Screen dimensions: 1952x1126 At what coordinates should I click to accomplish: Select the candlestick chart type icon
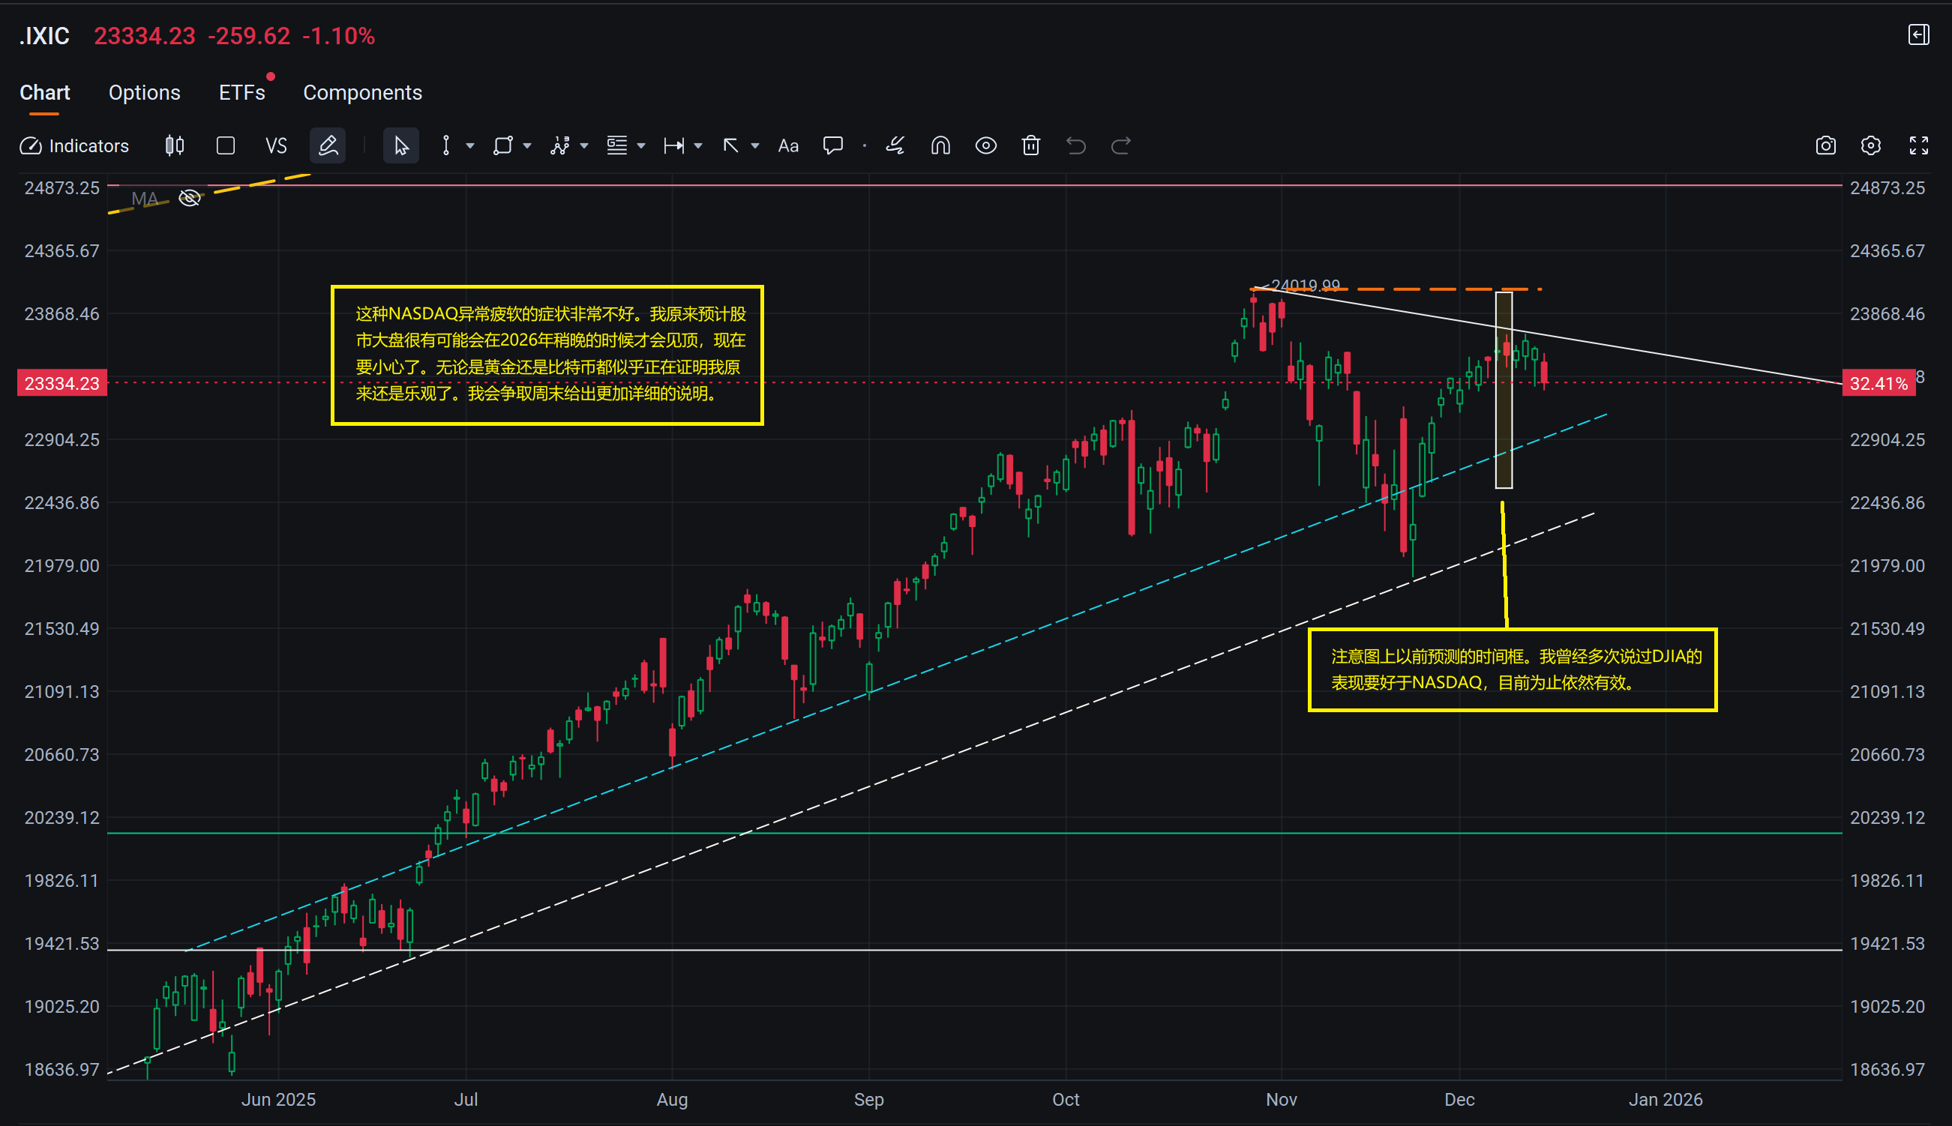[175, 145]
